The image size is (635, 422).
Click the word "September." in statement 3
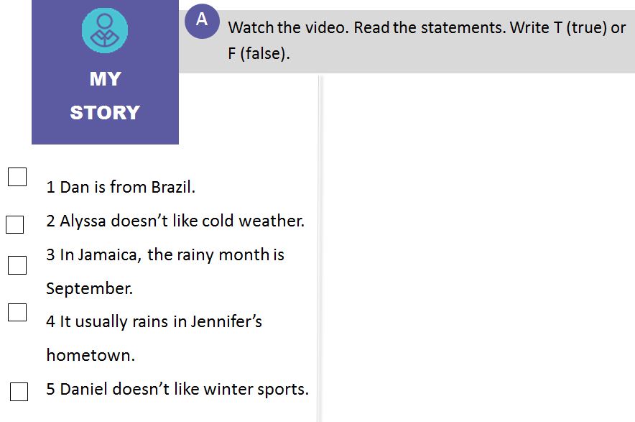(x=89, y=289)
